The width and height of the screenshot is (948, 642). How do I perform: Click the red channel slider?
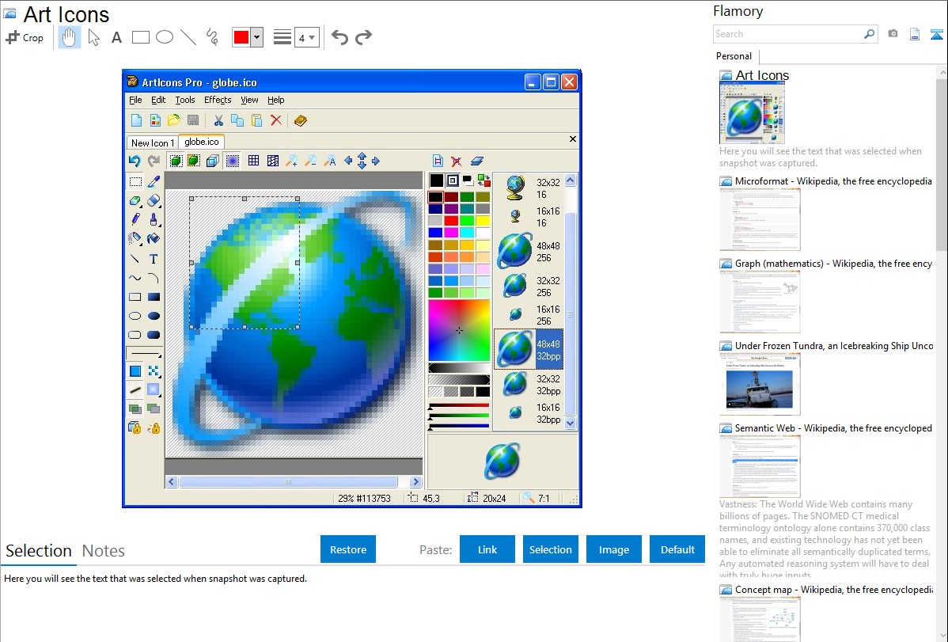459,405
